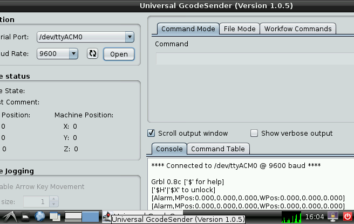Enable Show verbose output checkbox
Viewport: 354px width, 224px height.
click(x=254, y=133)
